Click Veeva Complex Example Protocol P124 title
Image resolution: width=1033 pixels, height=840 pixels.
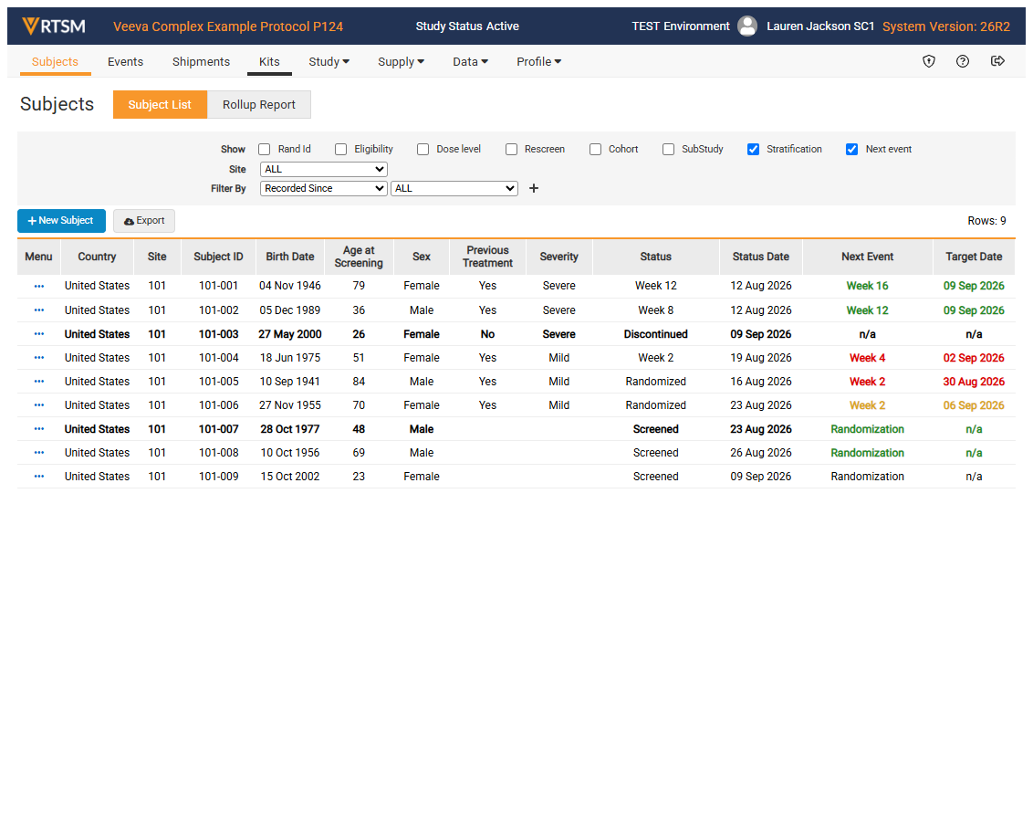[x=228, y=26]
